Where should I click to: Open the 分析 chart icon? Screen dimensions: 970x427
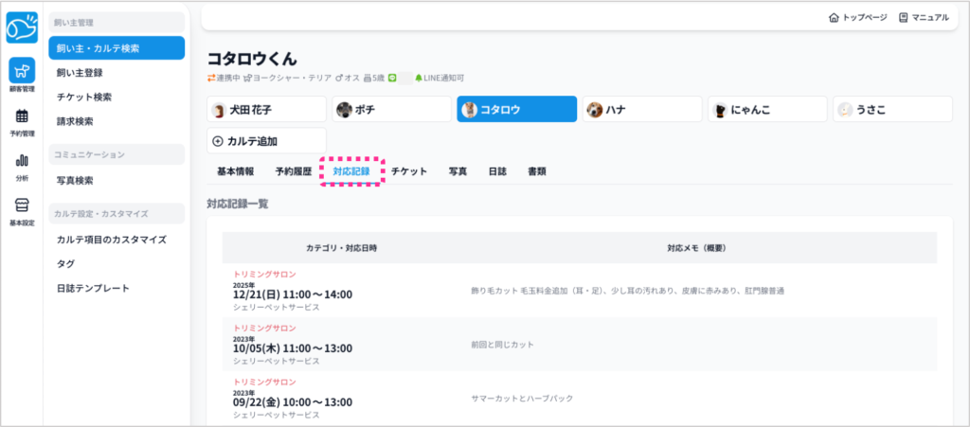[22, 165]
